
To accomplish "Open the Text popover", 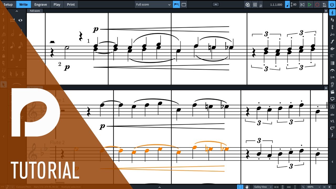I will [x=332, y=114].
